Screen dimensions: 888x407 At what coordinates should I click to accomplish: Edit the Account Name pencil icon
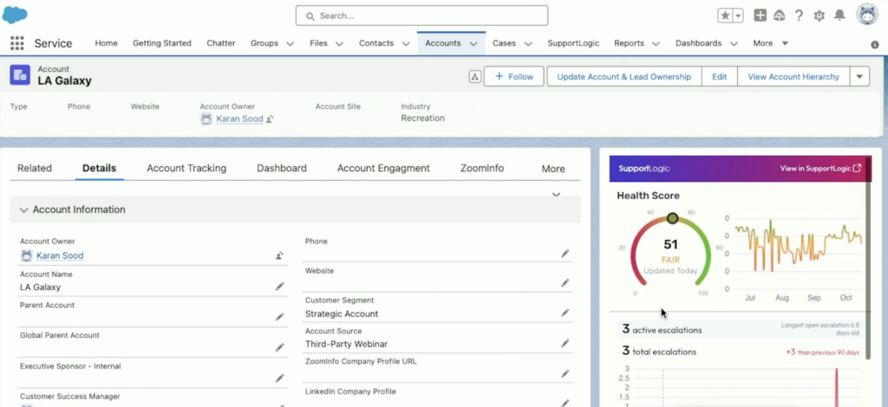[x=279, y=287]
